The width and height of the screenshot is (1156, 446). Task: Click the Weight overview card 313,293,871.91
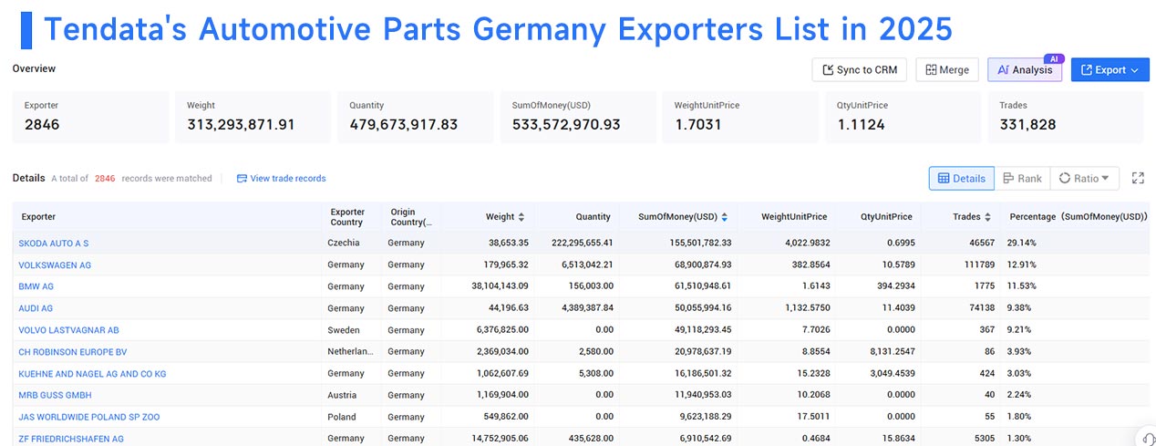click(253, 117)
